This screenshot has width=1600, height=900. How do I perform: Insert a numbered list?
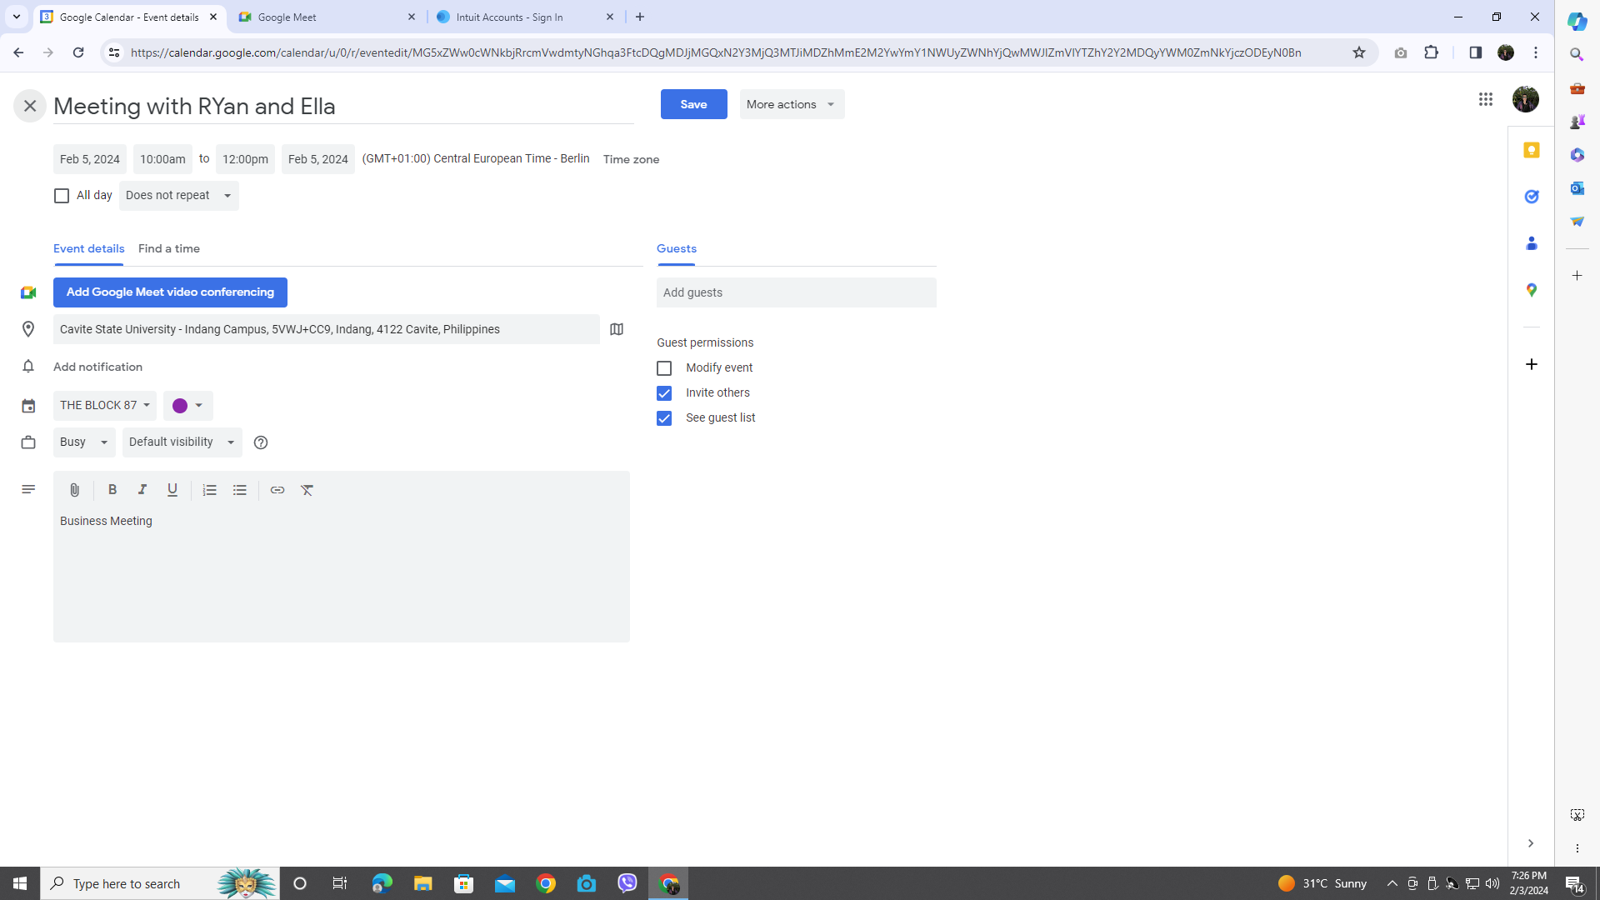click(x=209, y=490)
